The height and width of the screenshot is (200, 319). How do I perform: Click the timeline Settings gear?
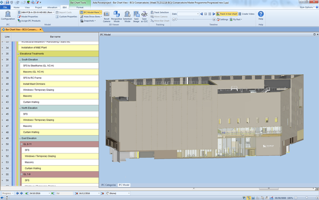pos(222,20)
